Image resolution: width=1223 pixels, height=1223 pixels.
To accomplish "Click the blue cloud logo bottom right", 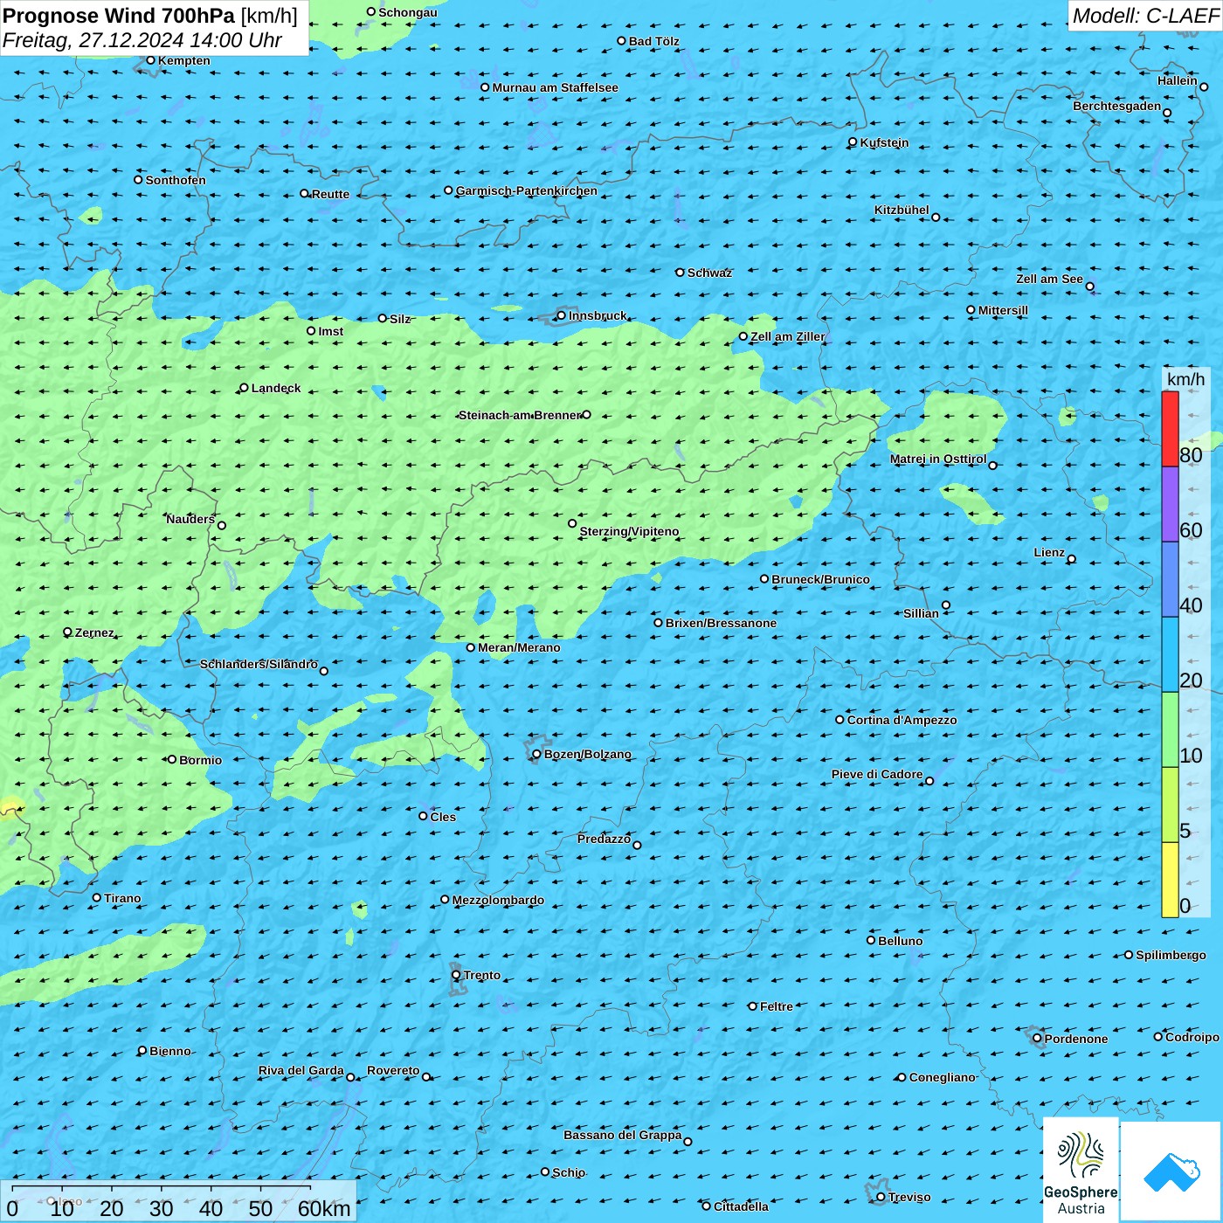I will [1171, 1171].
